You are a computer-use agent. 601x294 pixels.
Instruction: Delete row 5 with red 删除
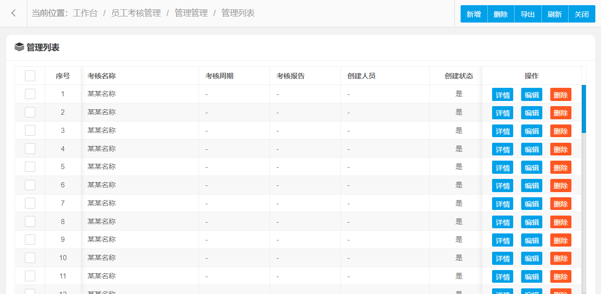coord(561,167)
